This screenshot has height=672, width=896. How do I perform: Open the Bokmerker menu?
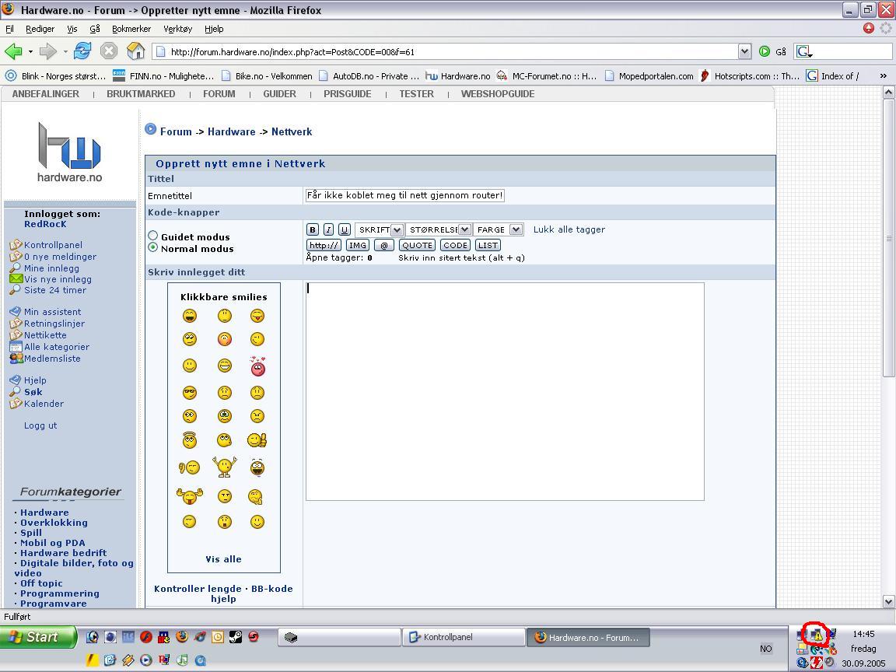131,29
